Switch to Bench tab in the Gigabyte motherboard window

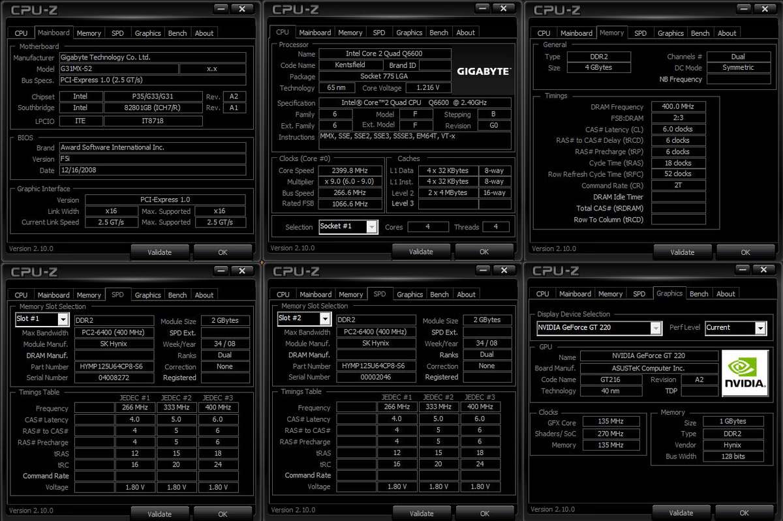(177, 33)
